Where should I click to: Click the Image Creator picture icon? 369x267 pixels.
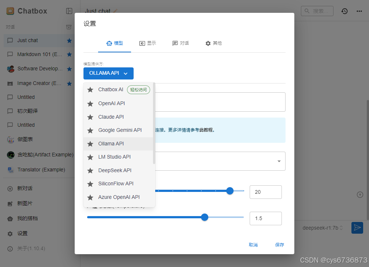pos(10,84)
